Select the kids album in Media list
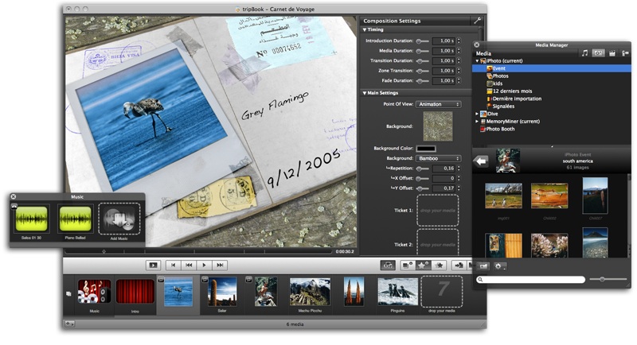 [498, 83]
